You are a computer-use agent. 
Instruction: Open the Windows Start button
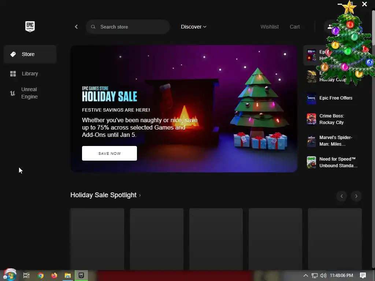[x=10, y=275]
